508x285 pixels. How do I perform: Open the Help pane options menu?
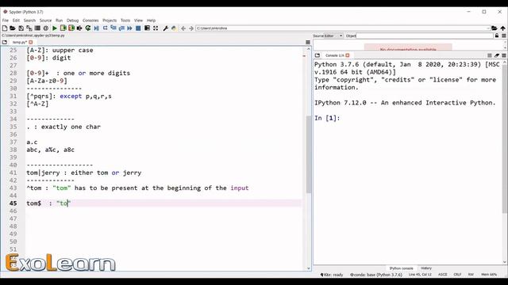pyautogui.click(x=504, y=36)
